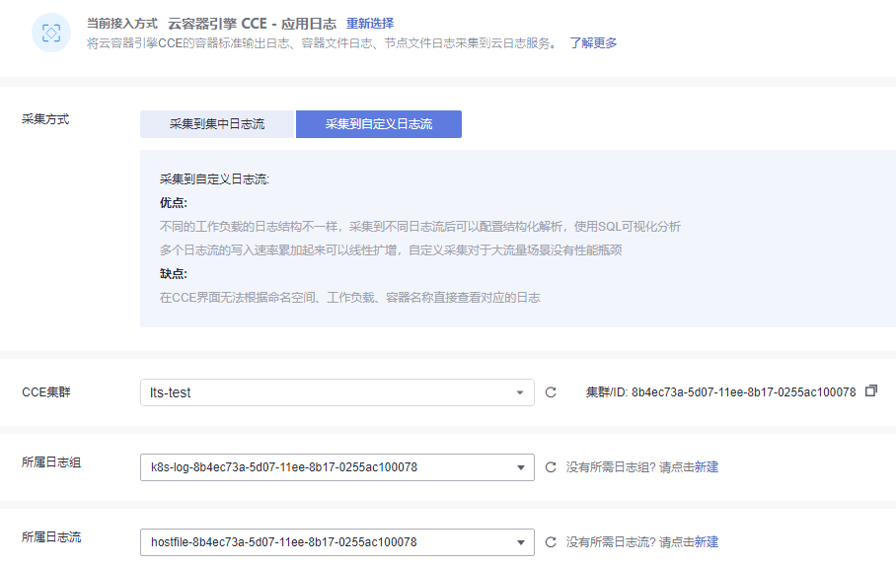The image size is (896, 566).
Task: Click the hostfile log stream field
Action: 337,542
